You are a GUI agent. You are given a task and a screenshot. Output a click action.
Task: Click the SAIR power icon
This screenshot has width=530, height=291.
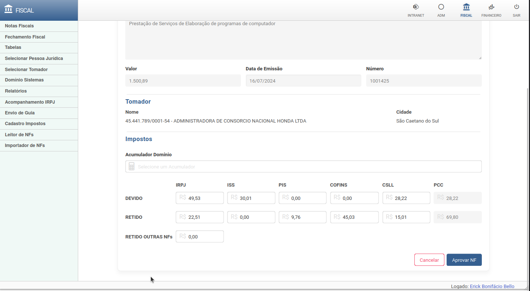point(517,7)
